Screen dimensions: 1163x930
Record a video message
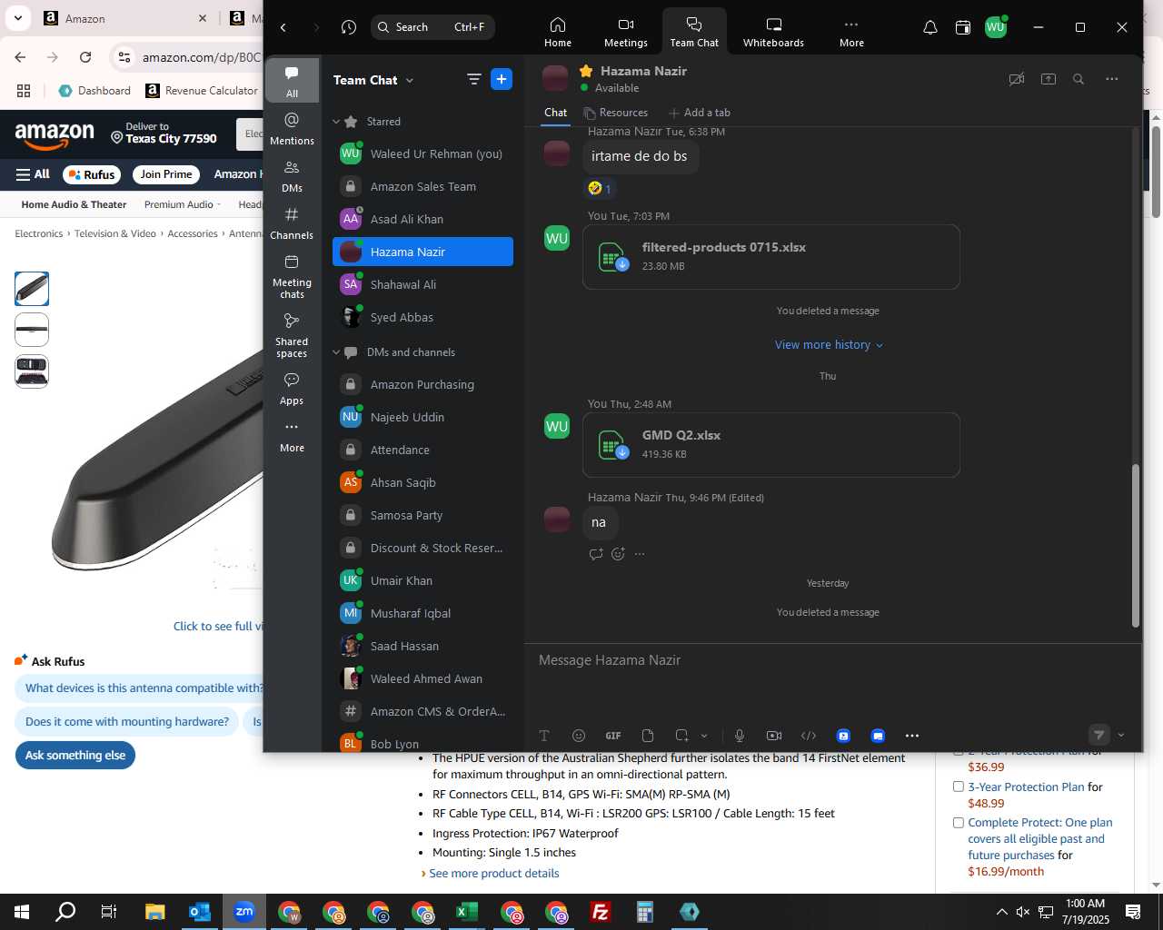point(774,736)
